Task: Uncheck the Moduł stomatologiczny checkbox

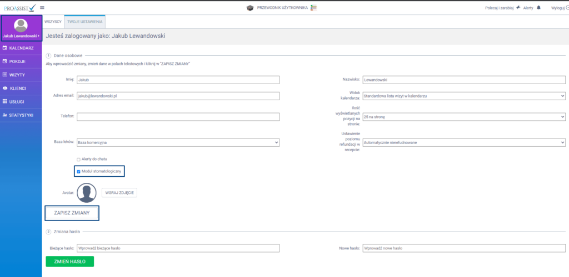Action: [x=78, y=172]
